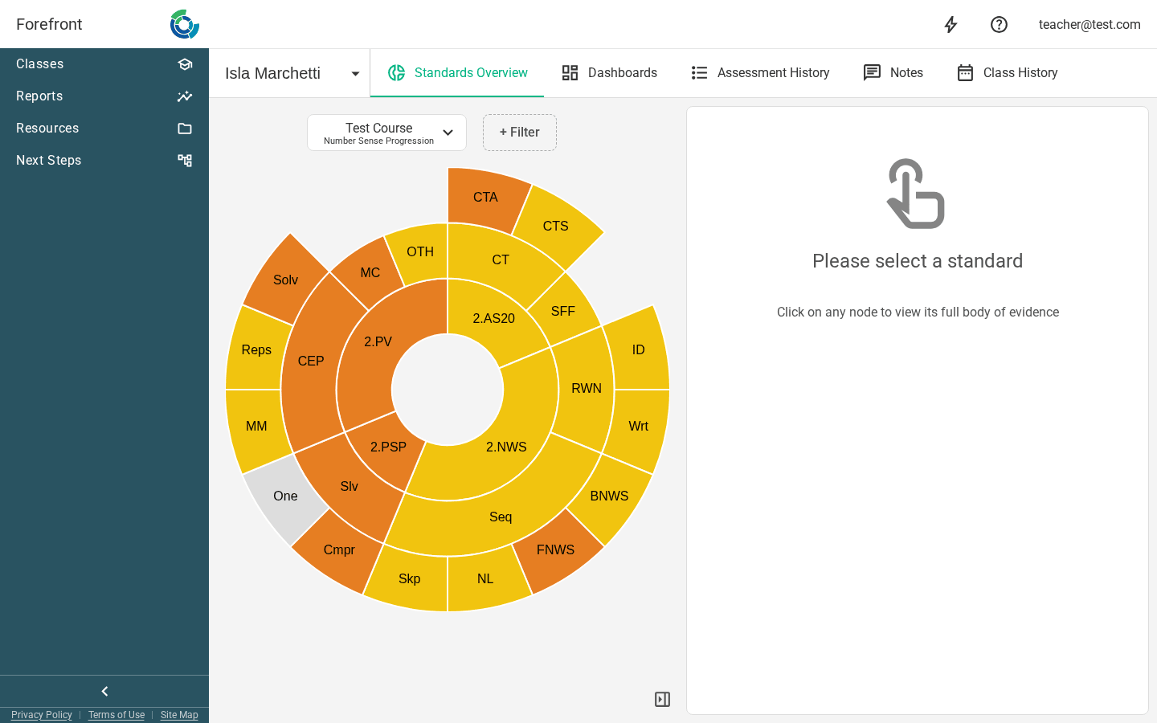Expand the Test Course selector dropdown
Viewport: 1157px width, 723px height.
tap(386, 133)
